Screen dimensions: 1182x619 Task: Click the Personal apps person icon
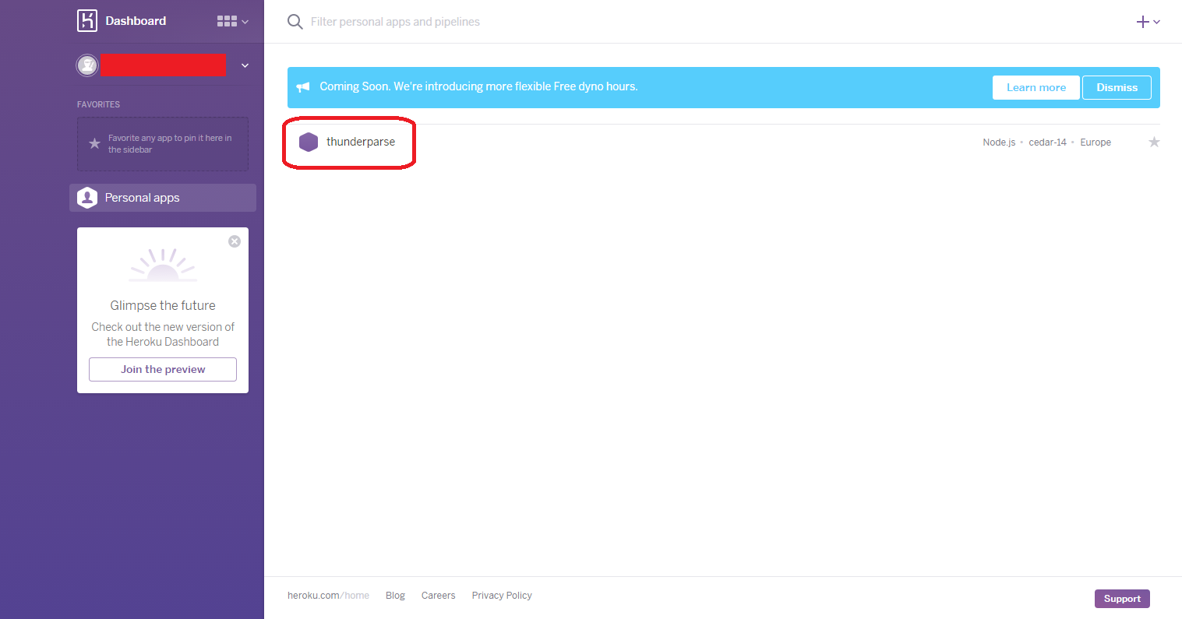87,197
